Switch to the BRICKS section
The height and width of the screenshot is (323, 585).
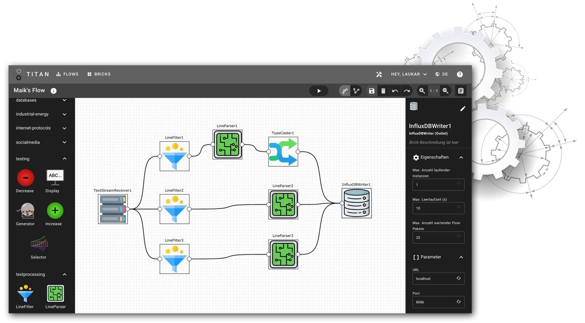pyautogui.click(x=99, y=74)
